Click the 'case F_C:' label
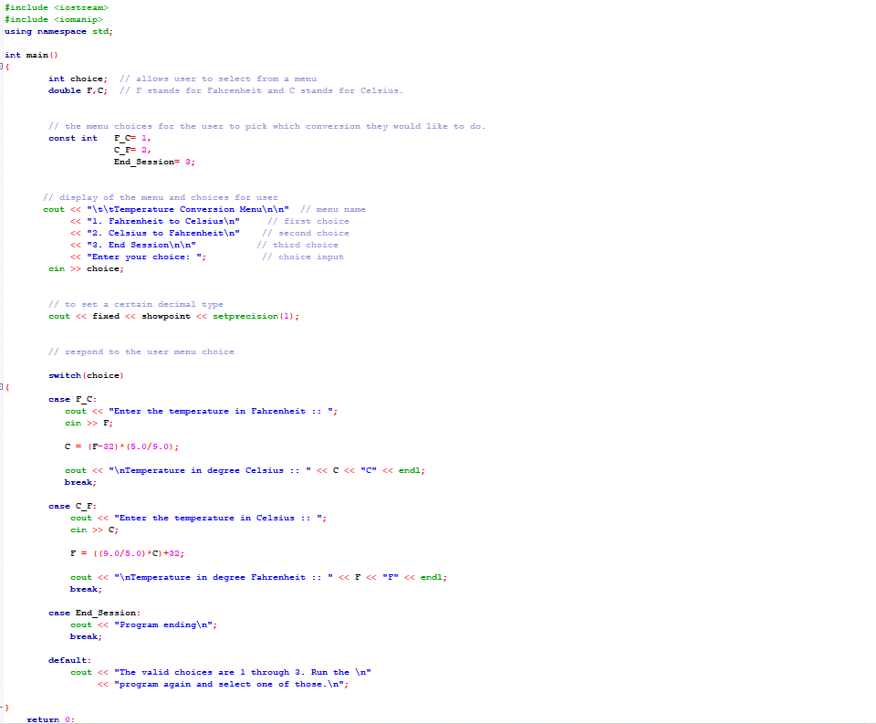The image size is (876, 724). pyautogui.click(x=73, y=399)
